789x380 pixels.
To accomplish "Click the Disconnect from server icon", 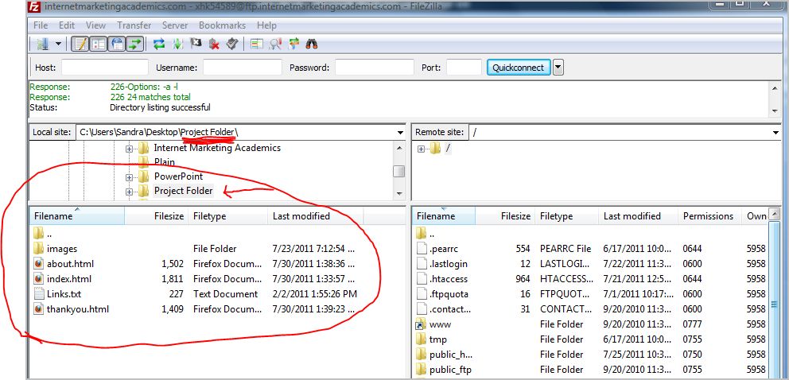I will coord(212,44).
